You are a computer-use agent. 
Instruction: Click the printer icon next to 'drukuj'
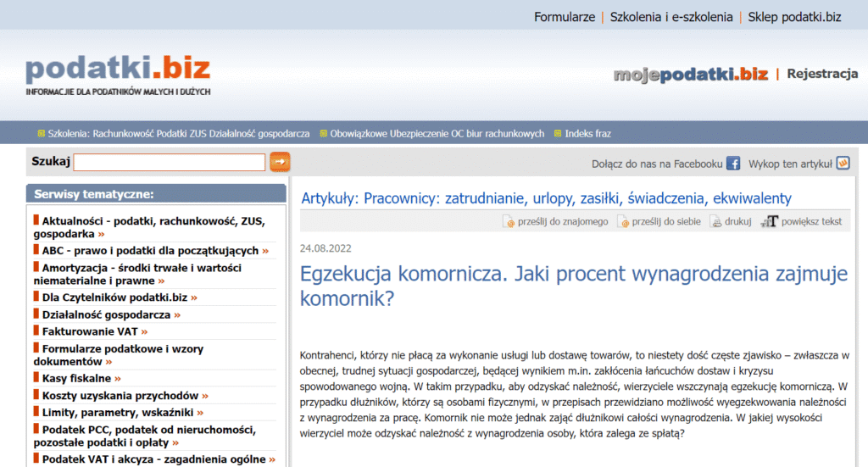(x=716, y=222)
